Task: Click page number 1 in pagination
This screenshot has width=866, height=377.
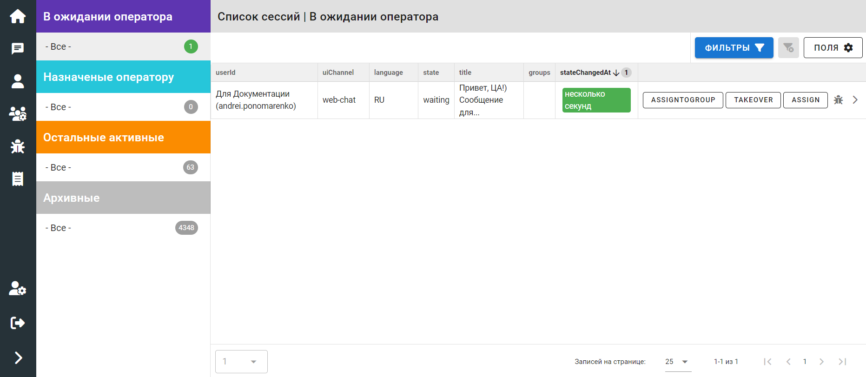Action: (805, 362)
